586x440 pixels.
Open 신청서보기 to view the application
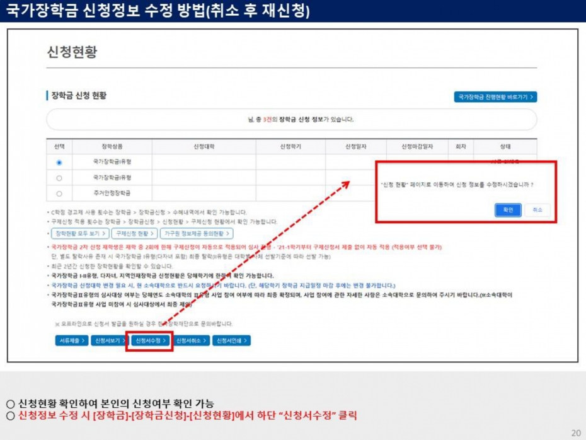[108, 340]
